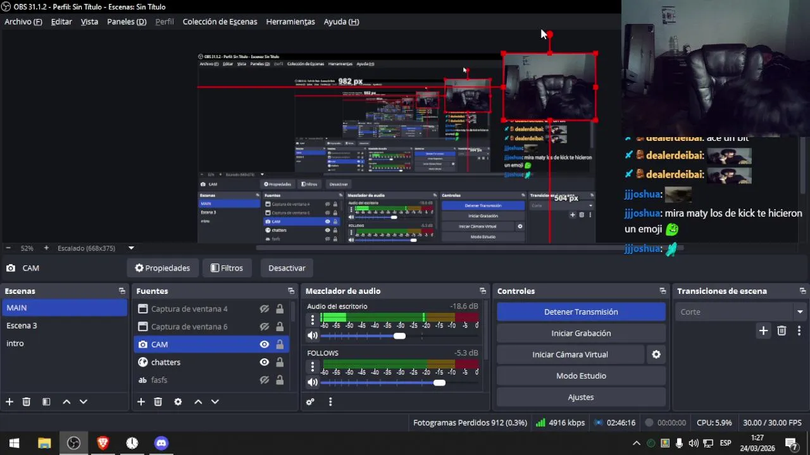
Task: Open Brave browser from taskbar
Action: 103,443
